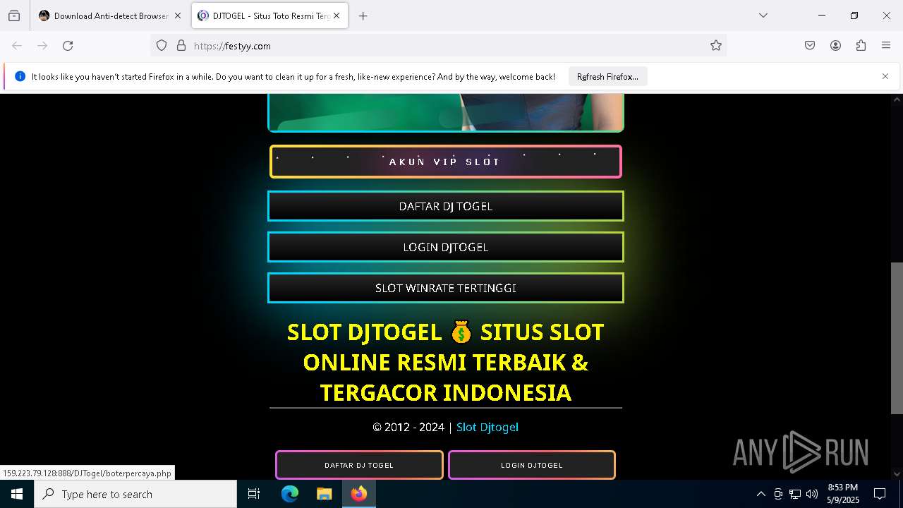Open the LOGIN DJTOGEL wide button

445,247
